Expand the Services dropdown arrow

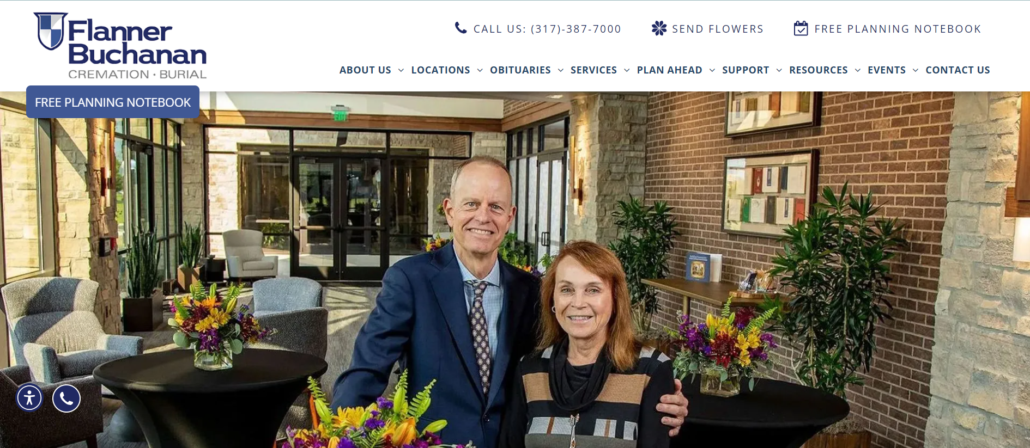627,70
